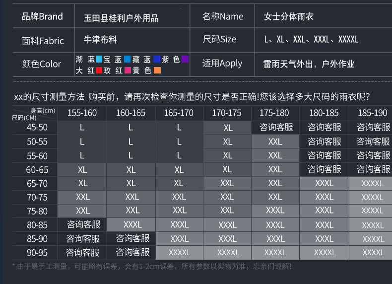The height and width of the screenshot is (284, 392).
Task: Click the L cell in row 45-50, column 155-160
Action: pos(82,128)
